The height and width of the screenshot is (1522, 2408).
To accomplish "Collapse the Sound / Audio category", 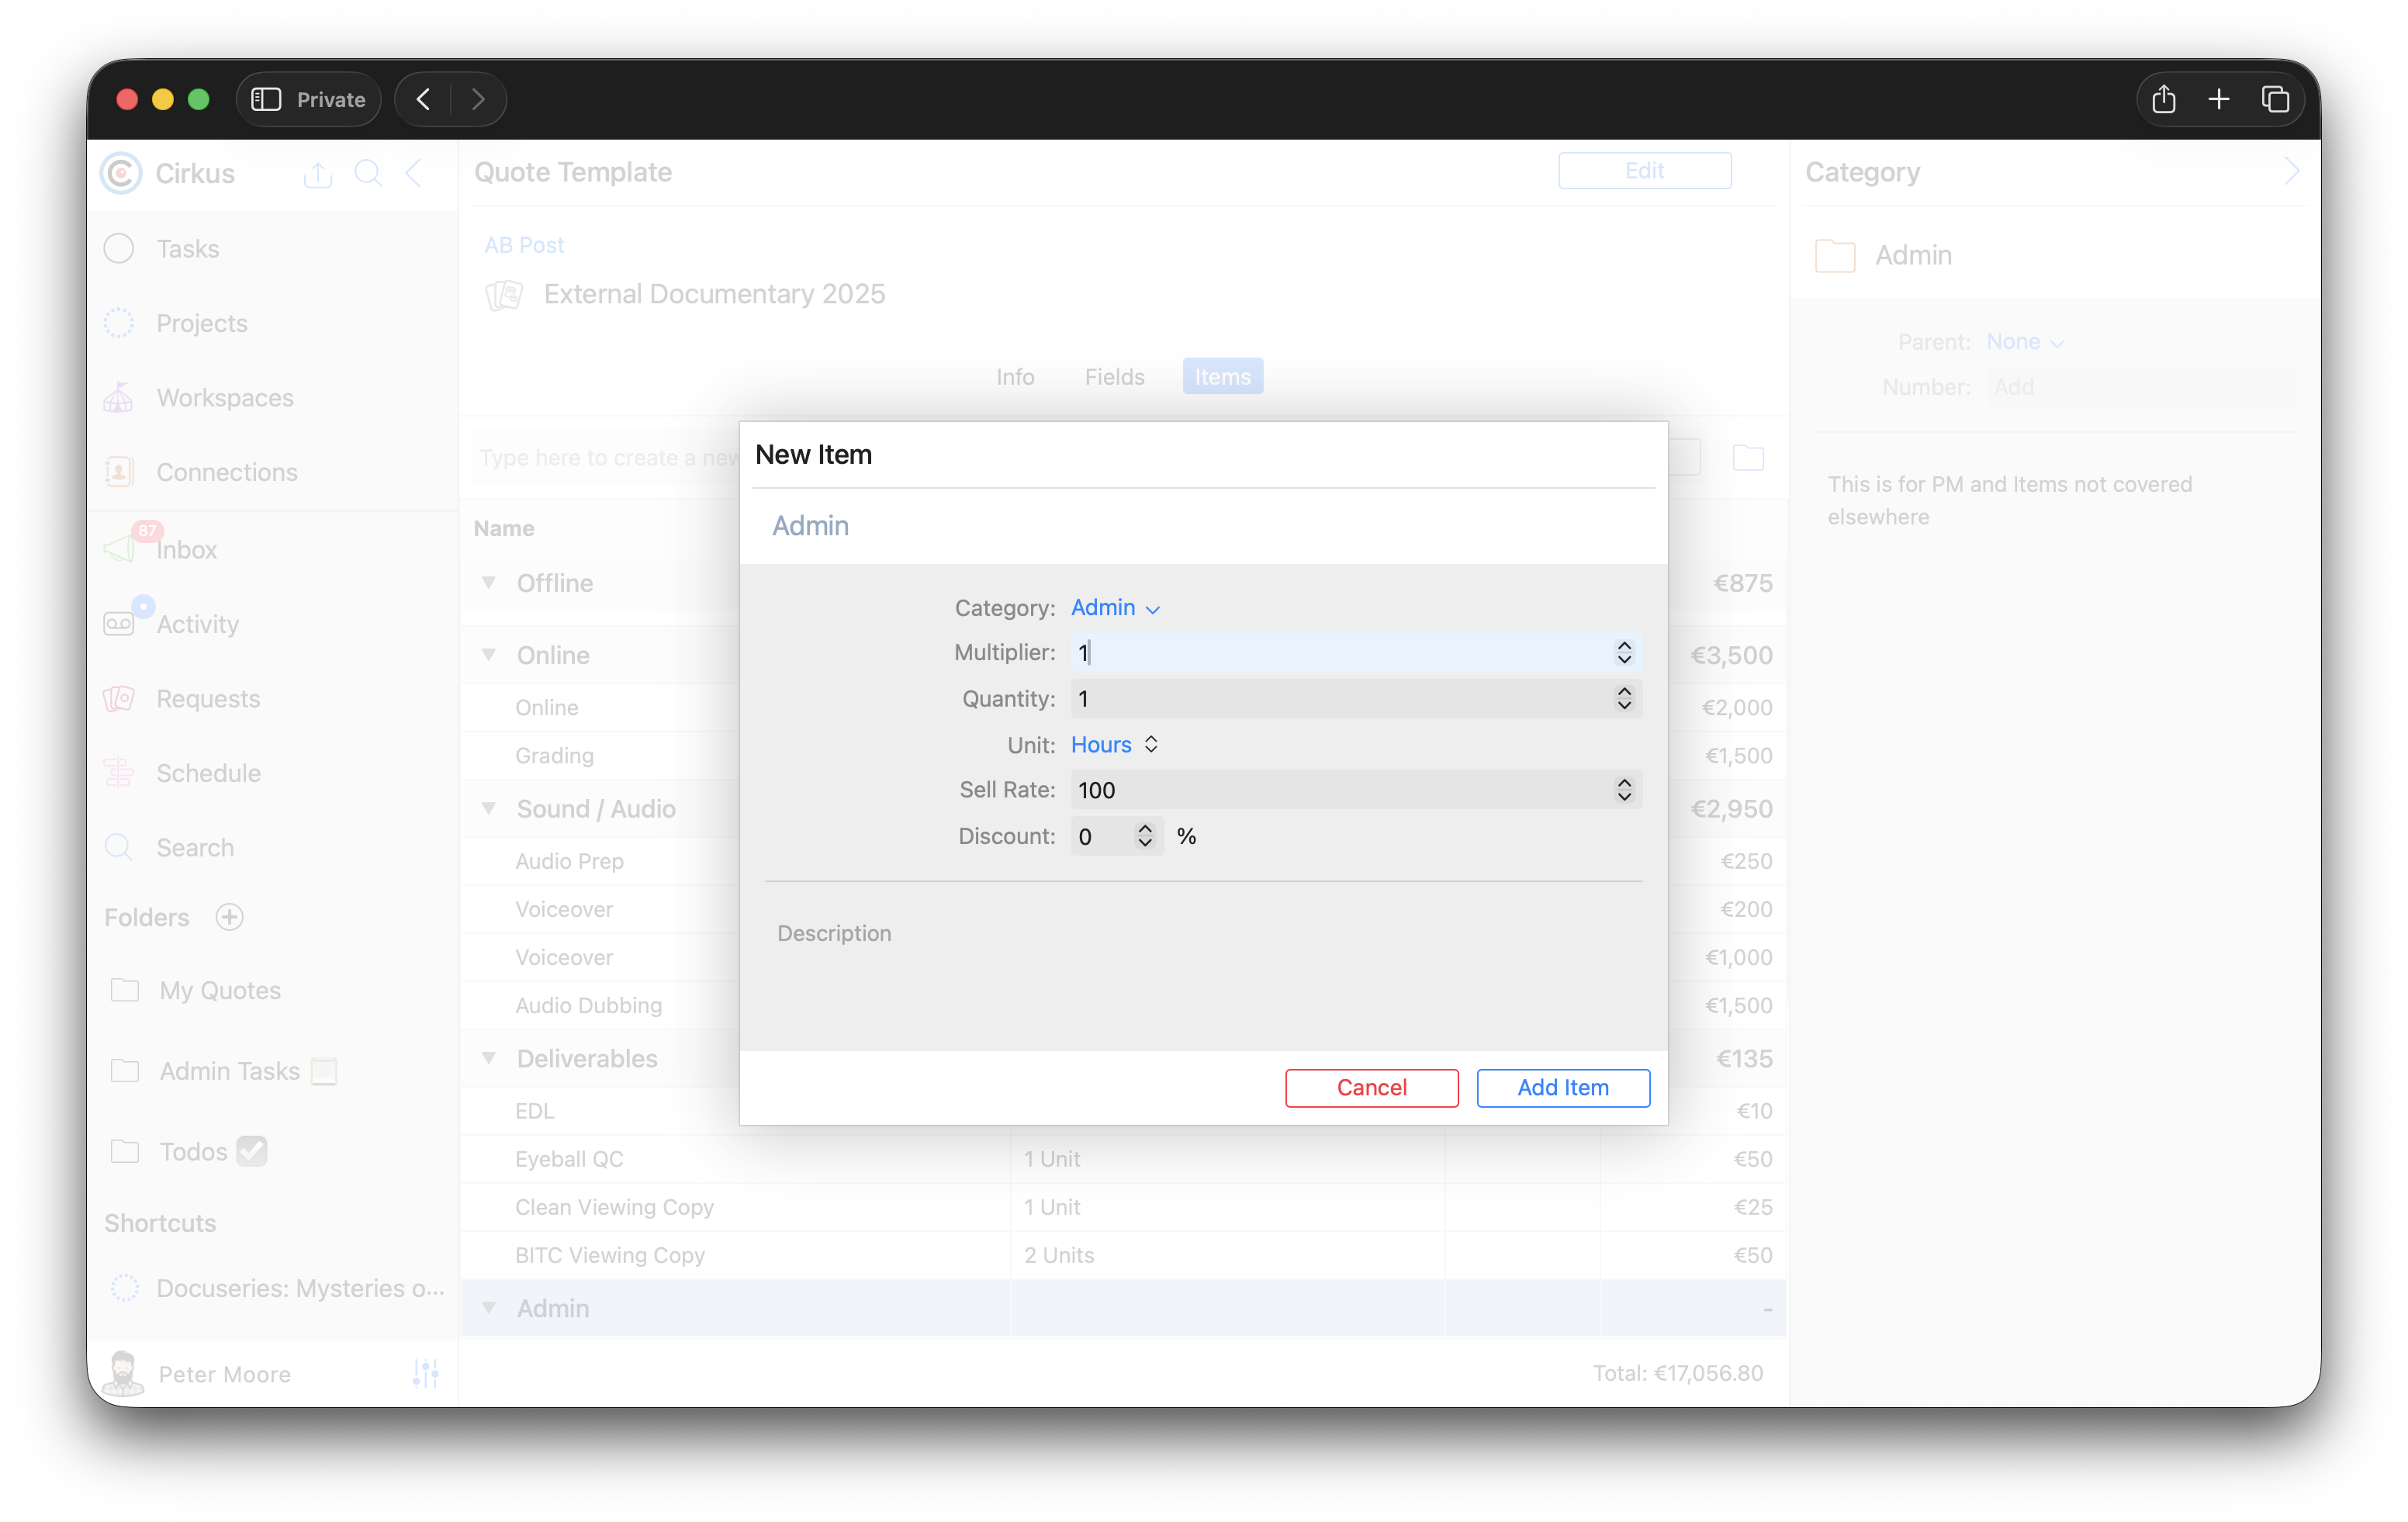I will point(489,808).
